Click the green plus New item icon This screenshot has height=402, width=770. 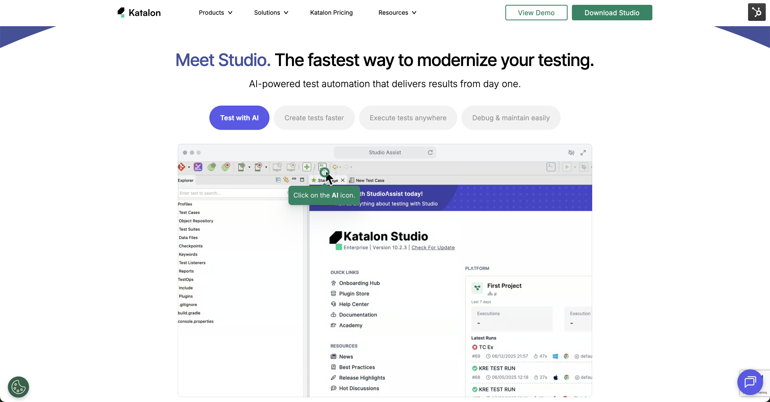307,167
